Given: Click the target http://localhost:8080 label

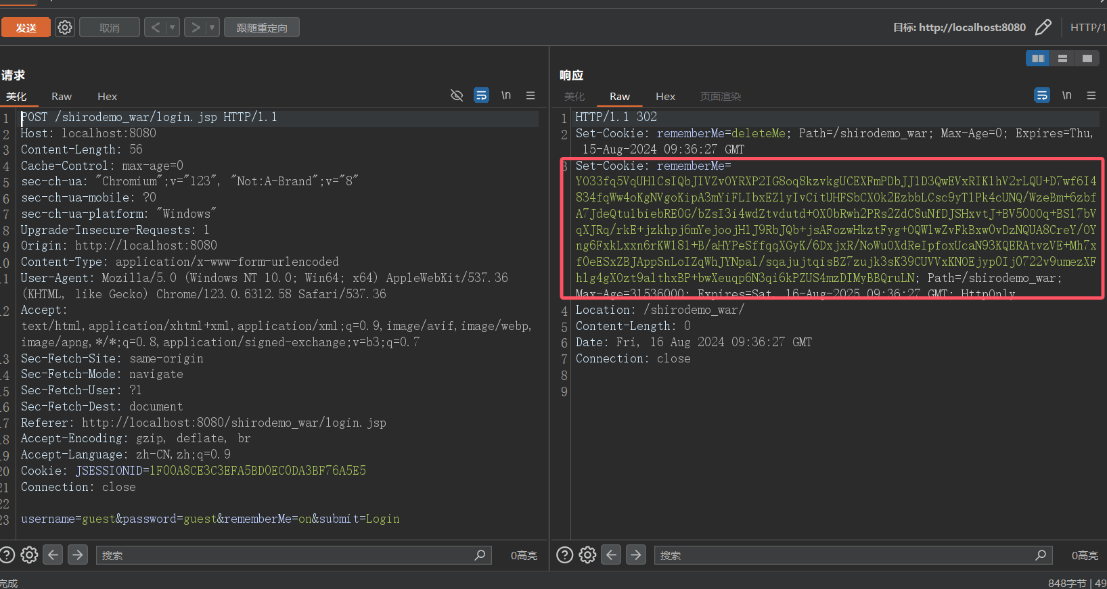Looking at the screenshot, I should click(959, 28).
